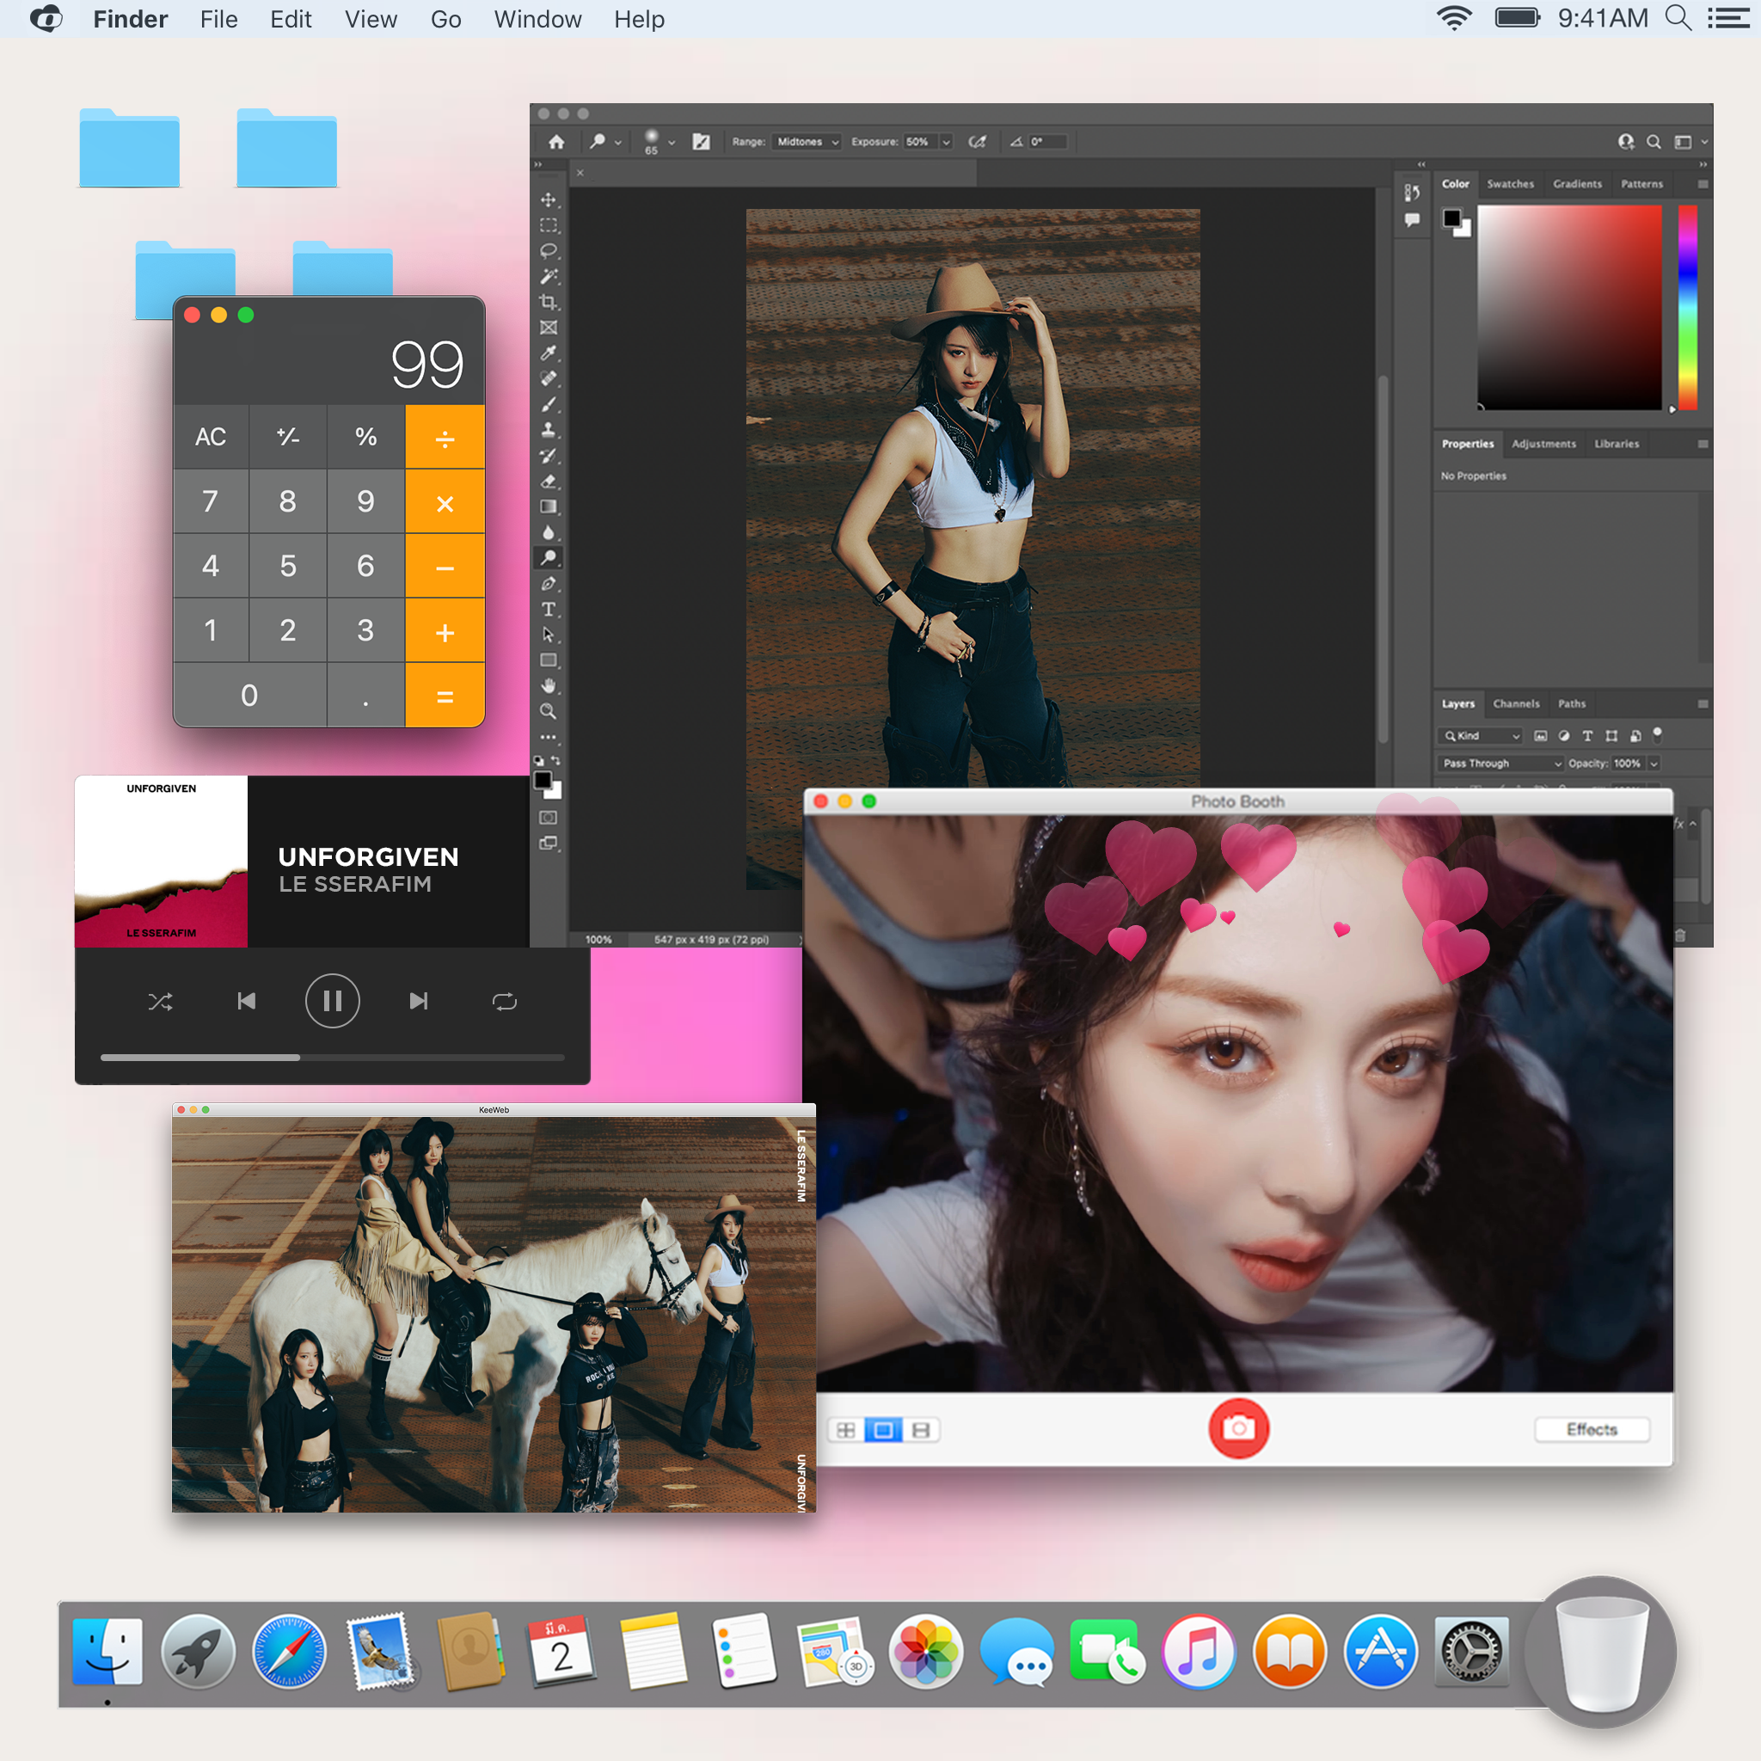Open the Pass Through blend mode dropdown
This screenshot has width=1761, height=1761.
(1500, 763)
